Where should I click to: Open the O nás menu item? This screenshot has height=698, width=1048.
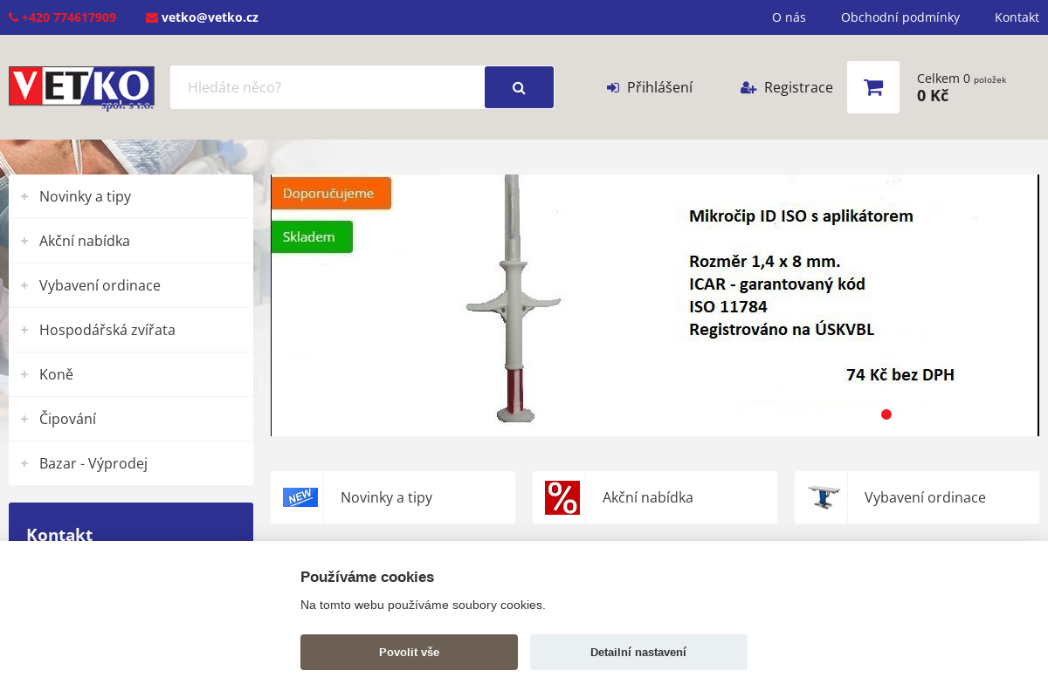(789, 17)
